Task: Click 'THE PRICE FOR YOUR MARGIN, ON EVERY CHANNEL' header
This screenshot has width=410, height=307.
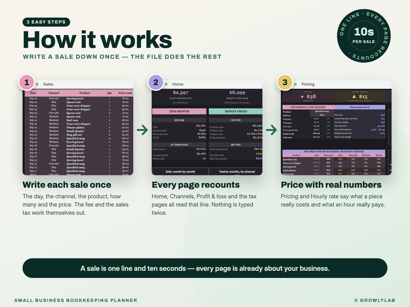Action: pos(334,151)
